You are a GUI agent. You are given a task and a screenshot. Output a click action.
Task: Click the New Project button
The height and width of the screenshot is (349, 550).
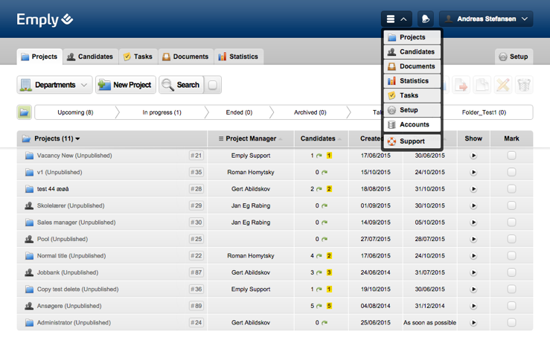[125, 85]
